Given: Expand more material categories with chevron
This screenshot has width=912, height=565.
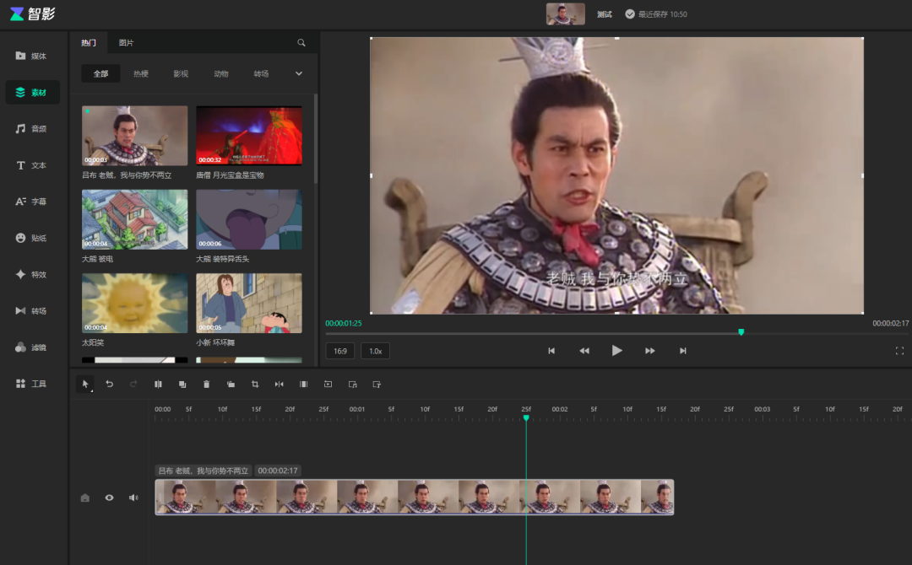Looking at the screenshot, I should tap(299, 73).
